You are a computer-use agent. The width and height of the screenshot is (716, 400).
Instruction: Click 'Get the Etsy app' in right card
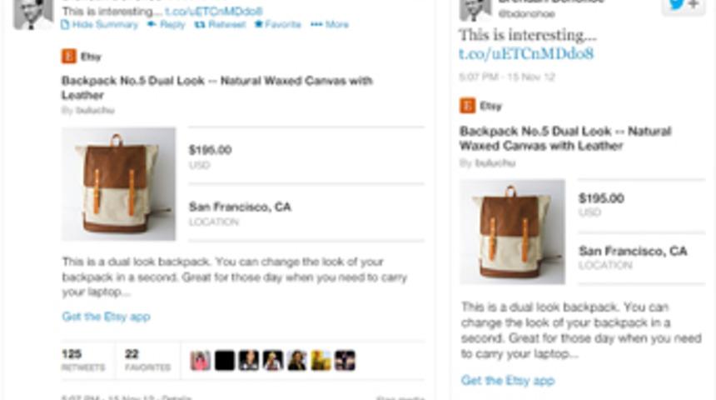[508, 381]
